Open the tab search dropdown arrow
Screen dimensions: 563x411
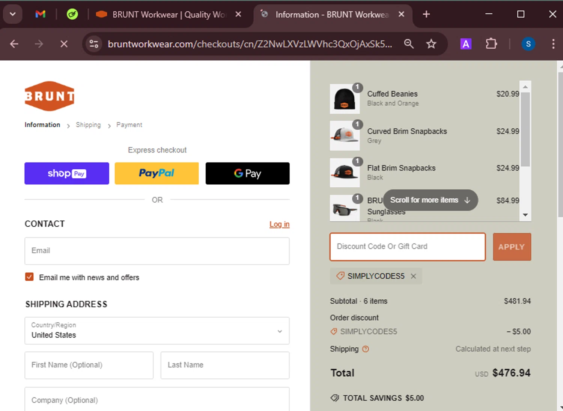click(x=13, y=14)
